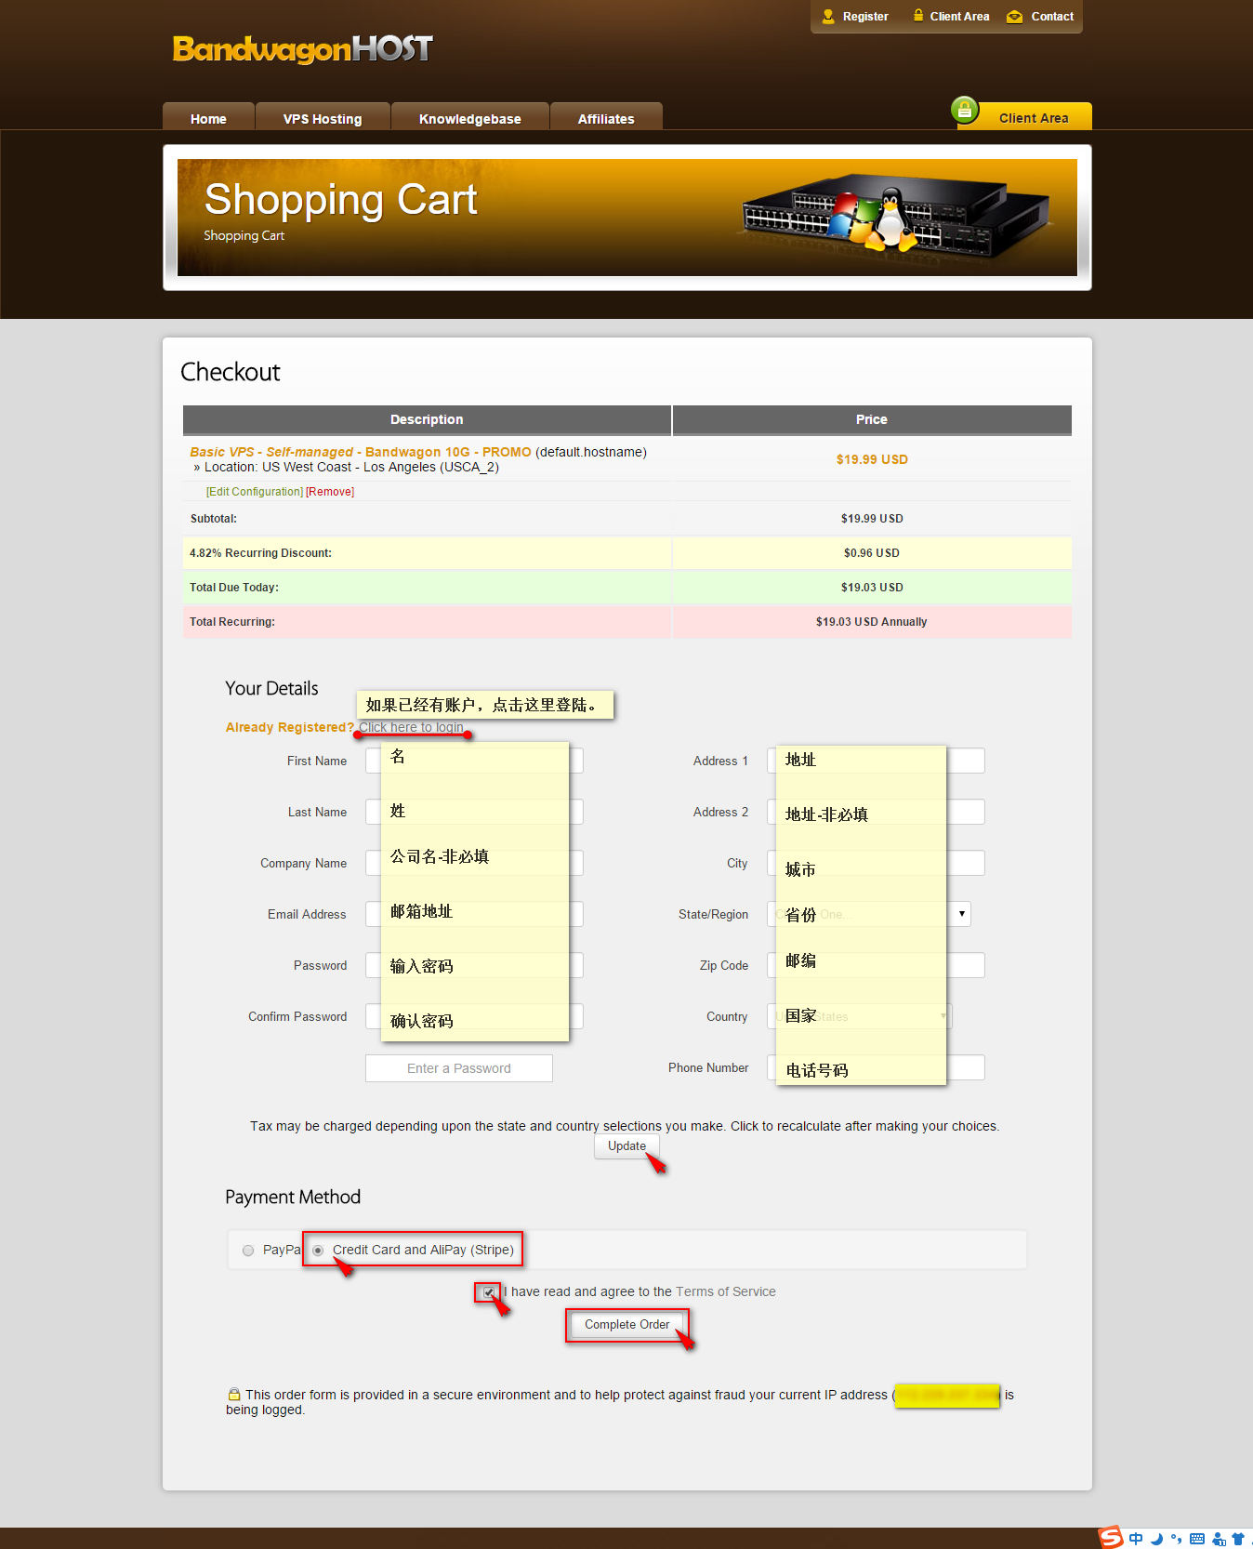This screenshot has width=1253, height=1549.
Task: Select the PayPal payment radio button
Action: tap(248, 1251)
